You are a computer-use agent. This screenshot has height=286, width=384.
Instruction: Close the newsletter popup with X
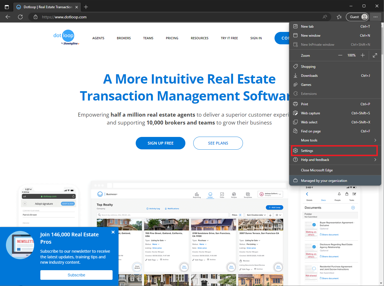click(x=113, y=232)
